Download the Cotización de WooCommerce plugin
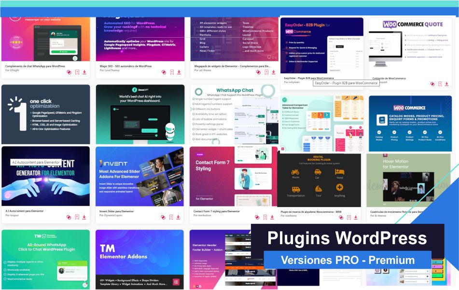 tap(447, 84)
